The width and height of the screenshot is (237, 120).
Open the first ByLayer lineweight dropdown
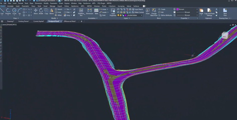(197, 12)
